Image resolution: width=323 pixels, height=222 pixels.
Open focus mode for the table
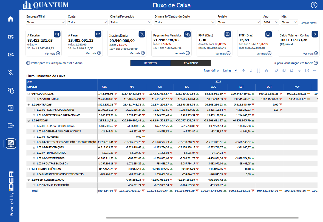[307, 71]
